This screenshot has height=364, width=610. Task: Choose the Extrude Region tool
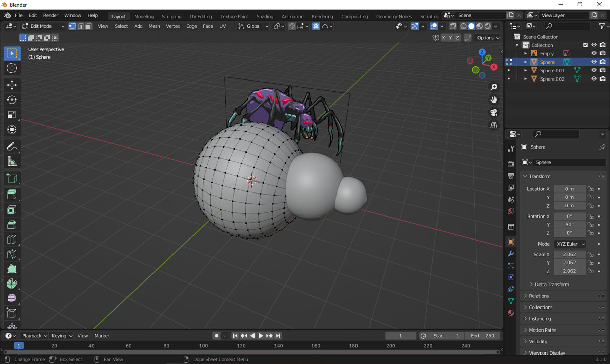pos(12,195)
